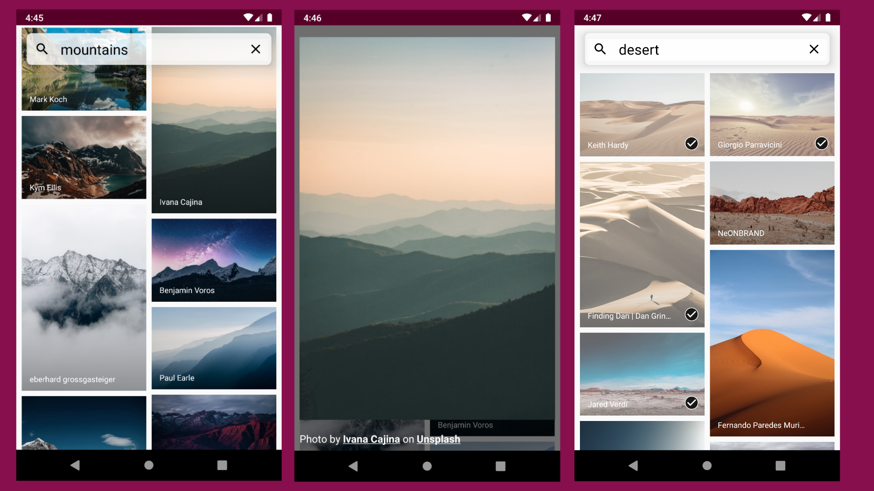The height and width of the screenshot is (491, 874).
Task: Uncheck the Giorgio Parravicini photo
Action: tap(821, 144)
